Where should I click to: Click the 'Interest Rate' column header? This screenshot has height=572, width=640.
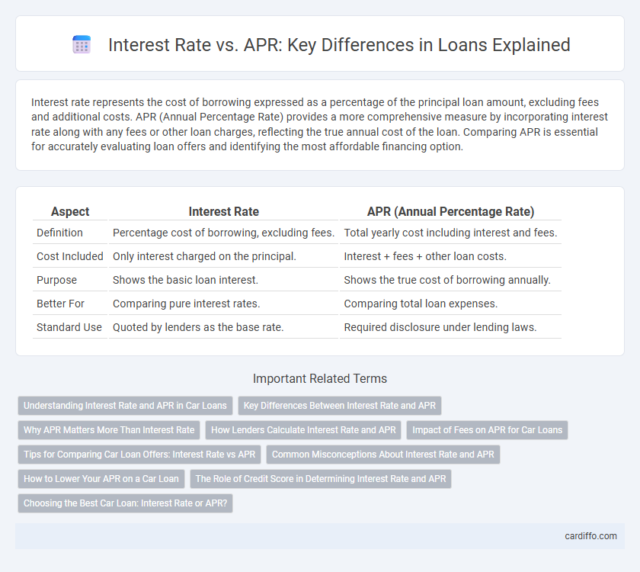click(x=224, y=212)
